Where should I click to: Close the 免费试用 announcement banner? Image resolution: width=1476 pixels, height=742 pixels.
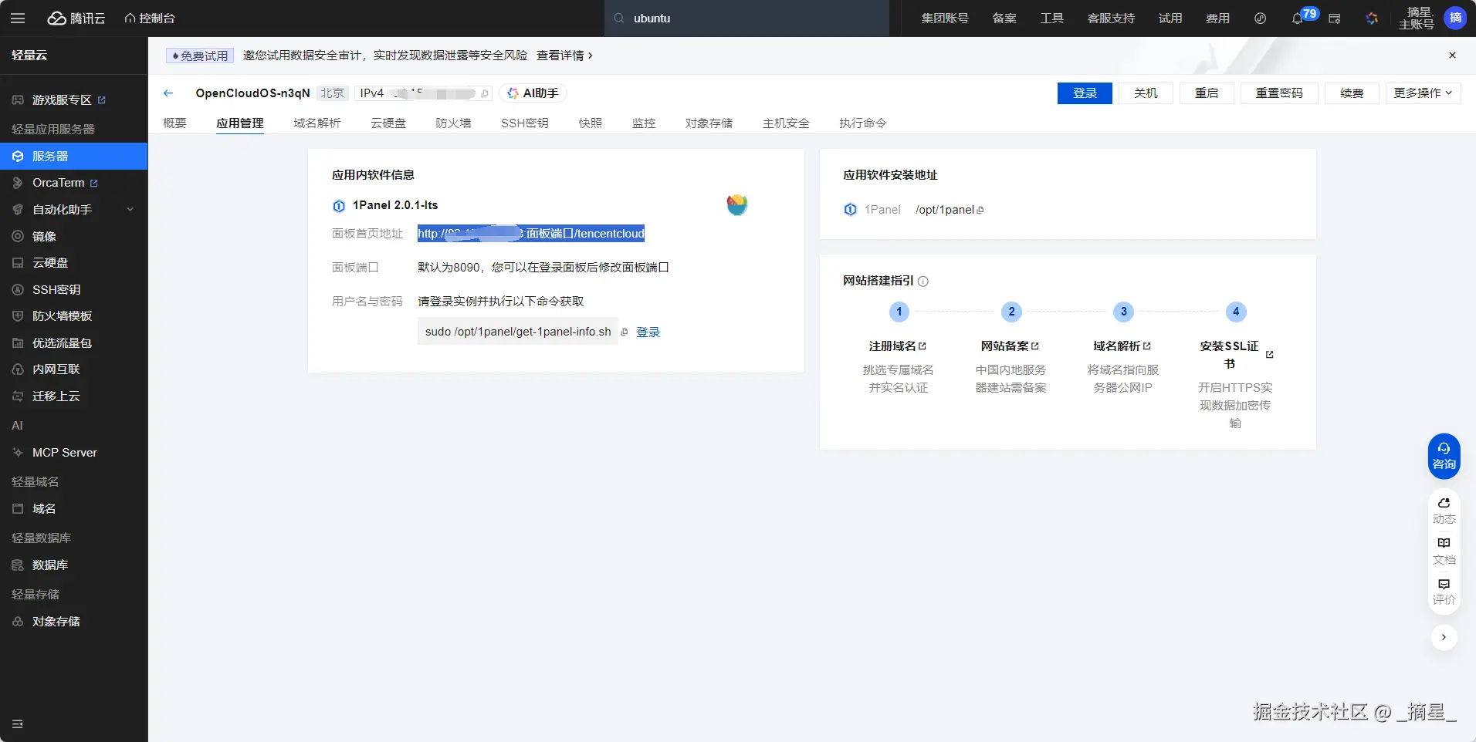click(1452, 56)
